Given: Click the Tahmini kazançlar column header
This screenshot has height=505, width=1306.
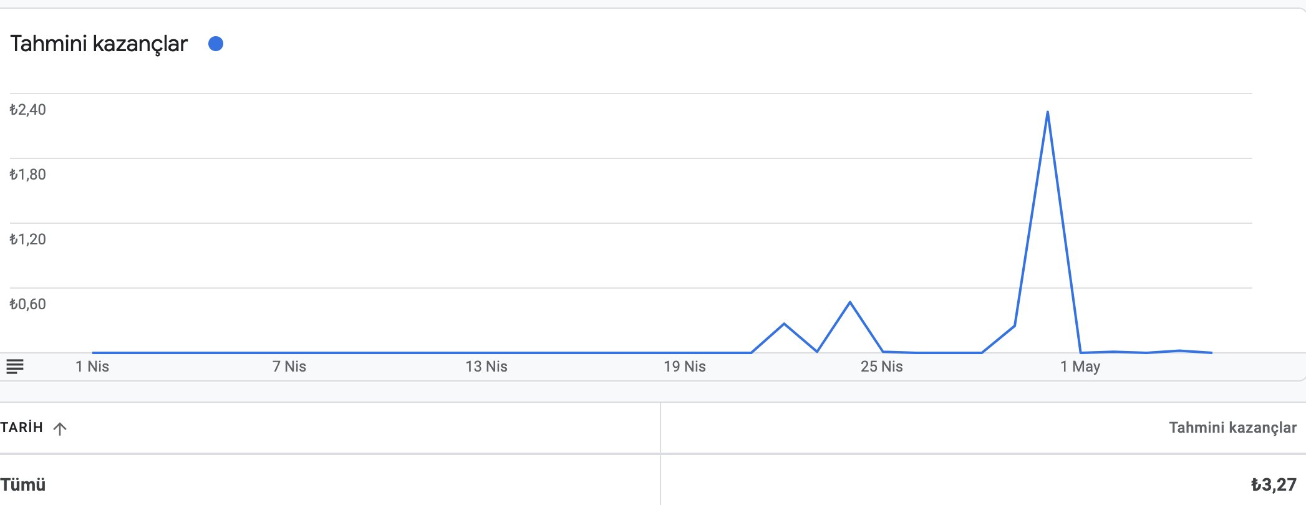Looking at the screenshot, I should point(1232,428).
